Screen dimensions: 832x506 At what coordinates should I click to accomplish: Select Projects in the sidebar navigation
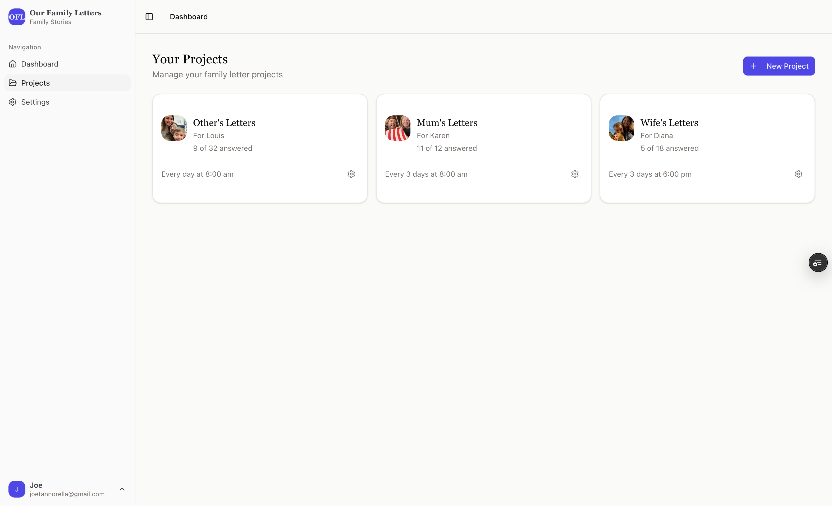point(35,83)
